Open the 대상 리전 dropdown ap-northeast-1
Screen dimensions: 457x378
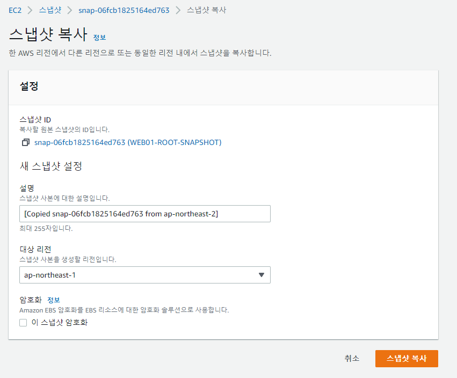pos(145,275)
